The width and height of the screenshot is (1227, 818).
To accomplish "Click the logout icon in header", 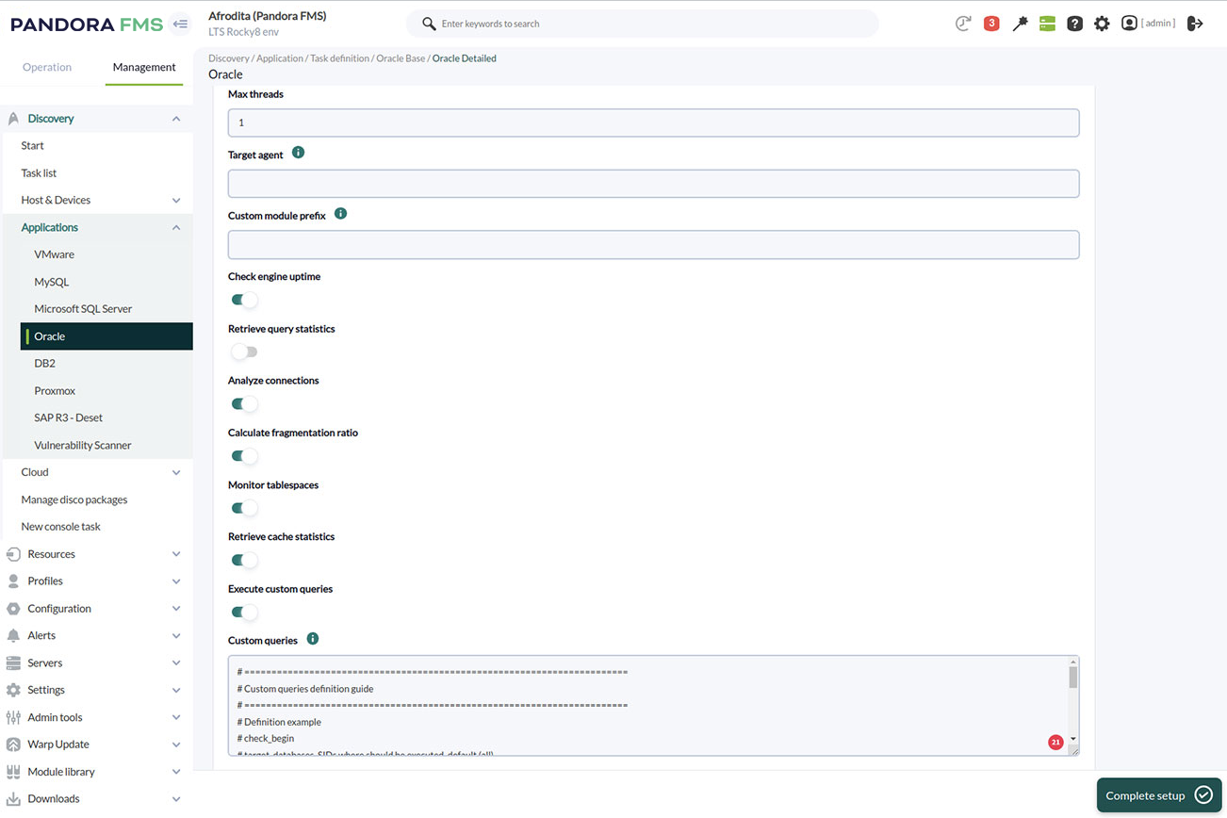I will coord(1195,24).
